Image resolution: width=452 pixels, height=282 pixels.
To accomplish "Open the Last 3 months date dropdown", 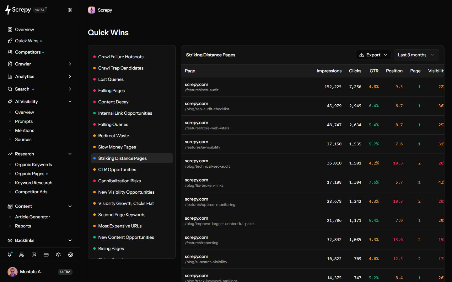I will click(416, 55).
